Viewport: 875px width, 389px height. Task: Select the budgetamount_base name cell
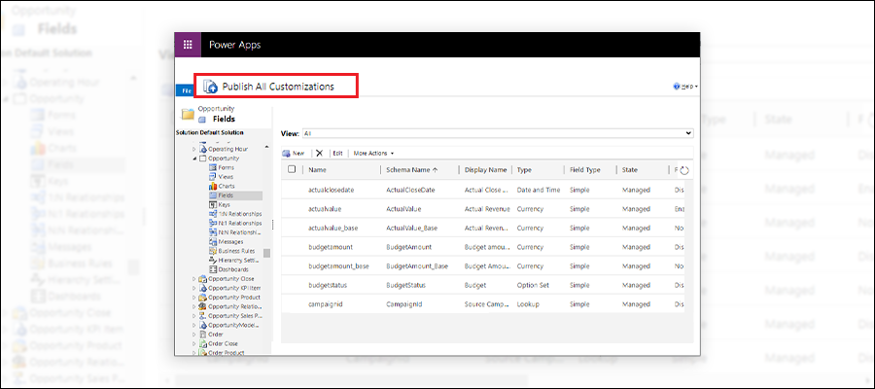click(338, 265)
